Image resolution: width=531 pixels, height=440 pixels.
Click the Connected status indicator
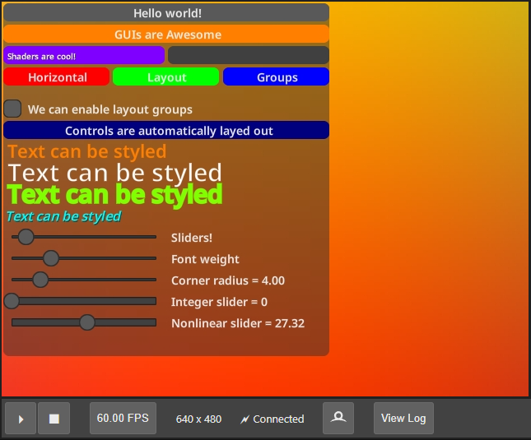point(272,419)
